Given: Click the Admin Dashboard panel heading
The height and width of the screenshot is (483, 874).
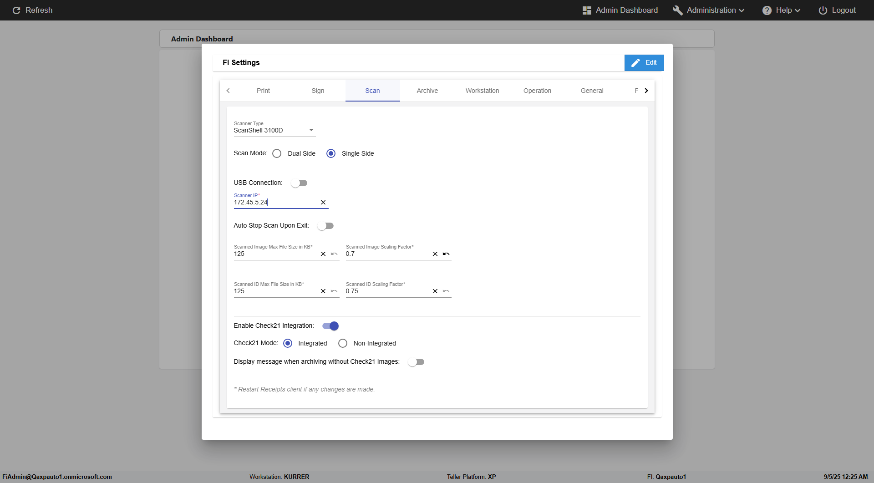Looking at the screenshot, I should [202, 39].
